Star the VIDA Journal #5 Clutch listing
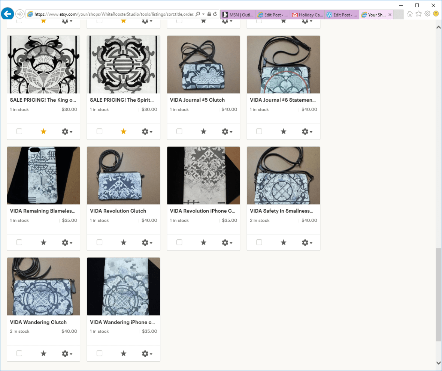This screenshot has width=442, height=371. click(x=203, y=131)
